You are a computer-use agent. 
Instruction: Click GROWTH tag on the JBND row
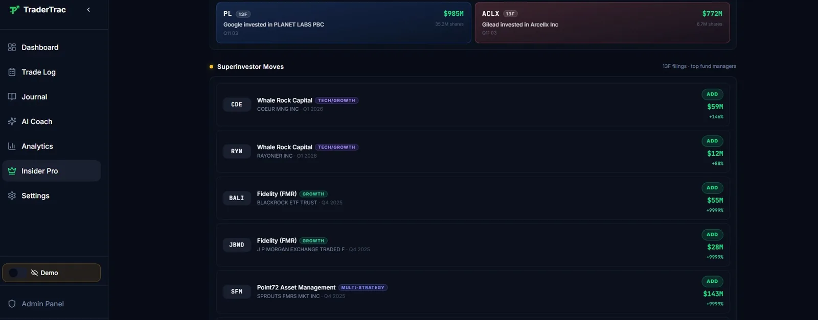[313, 241]
